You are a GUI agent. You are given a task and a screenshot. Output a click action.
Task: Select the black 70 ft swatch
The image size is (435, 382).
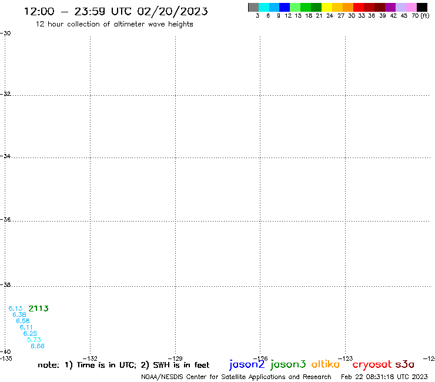tap(422, 7)
